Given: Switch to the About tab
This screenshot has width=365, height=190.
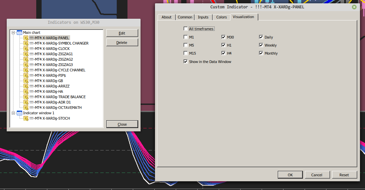Looking at the screenshot, I should 166,17.
